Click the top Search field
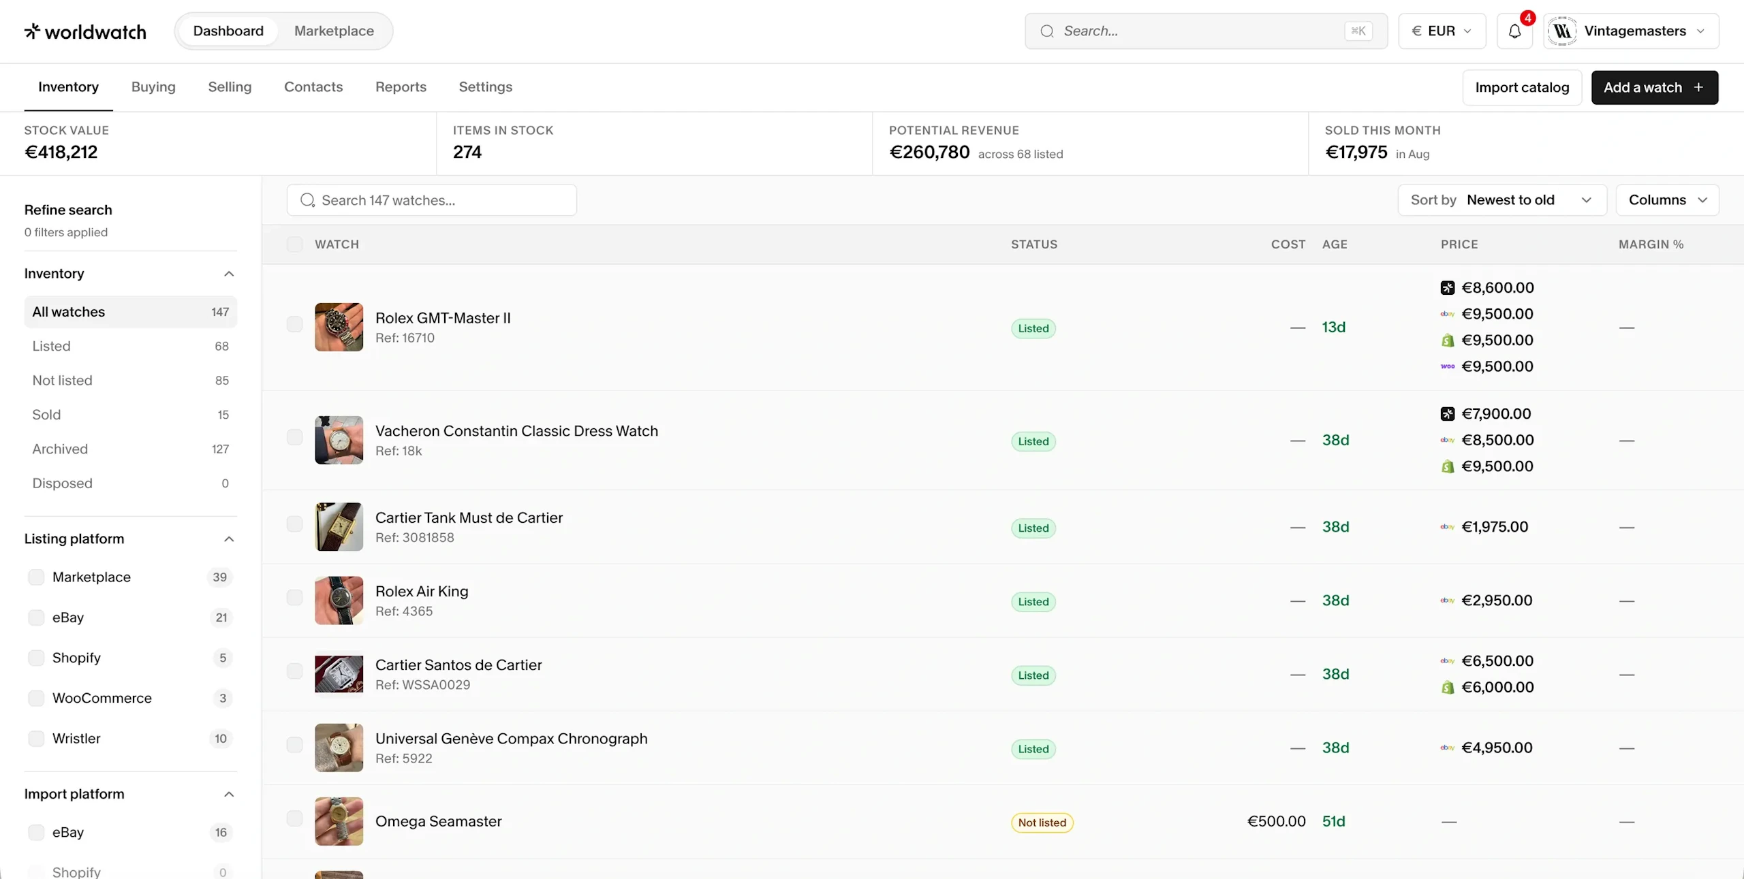The height and width of the screenshot is (879, 1744). tap(1206, 31)
